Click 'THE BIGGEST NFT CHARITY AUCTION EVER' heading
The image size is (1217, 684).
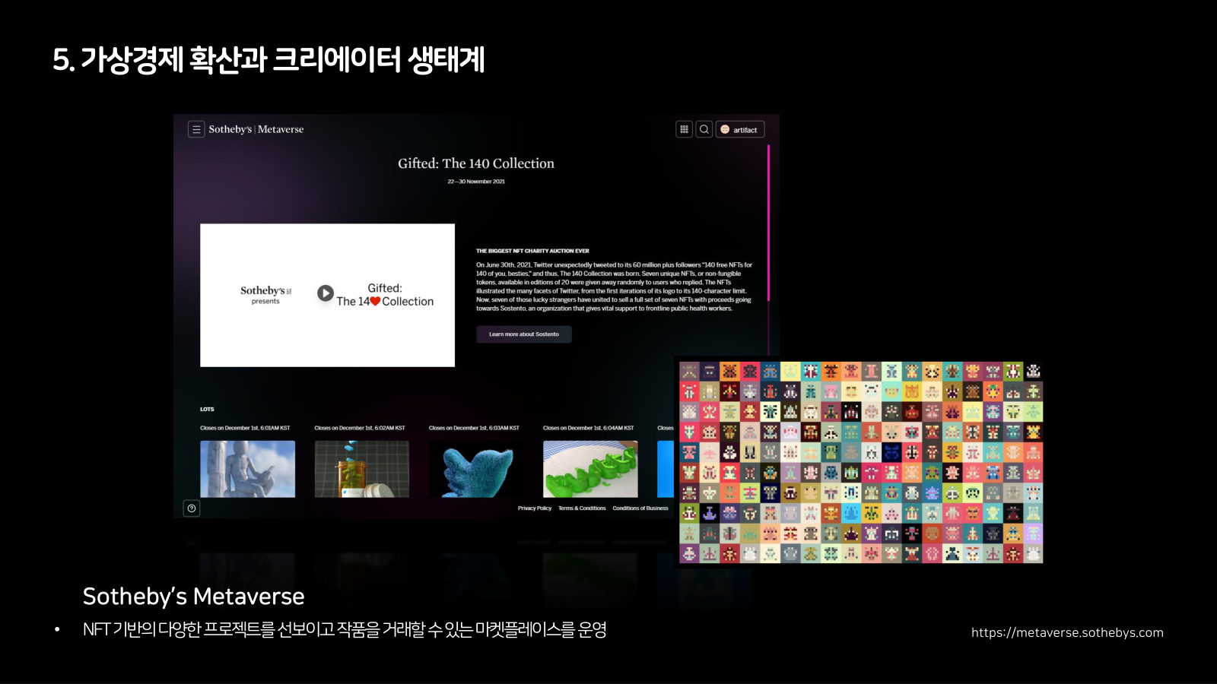[x=532, y=251]
